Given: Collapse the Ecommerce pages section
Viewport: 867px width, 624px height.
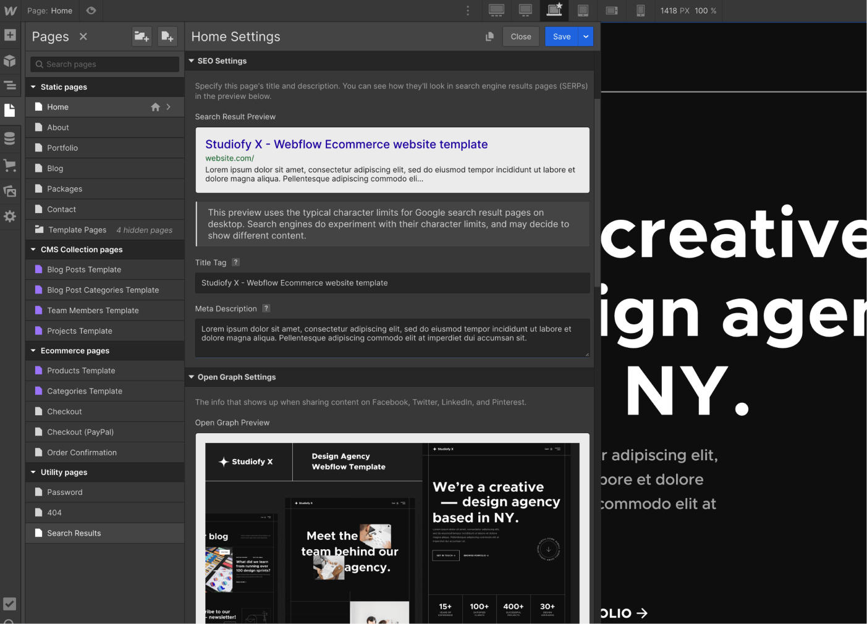Looking at the screenshot, I should pyautogui.click(x=33, y=350).
